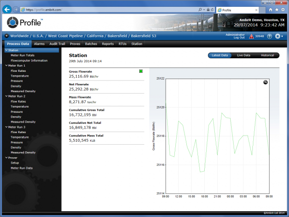Viewport: 289px width, 217px height.
Task: Click the Gross Flowrate value 25,116.69
Action: (x=79, y=76)
